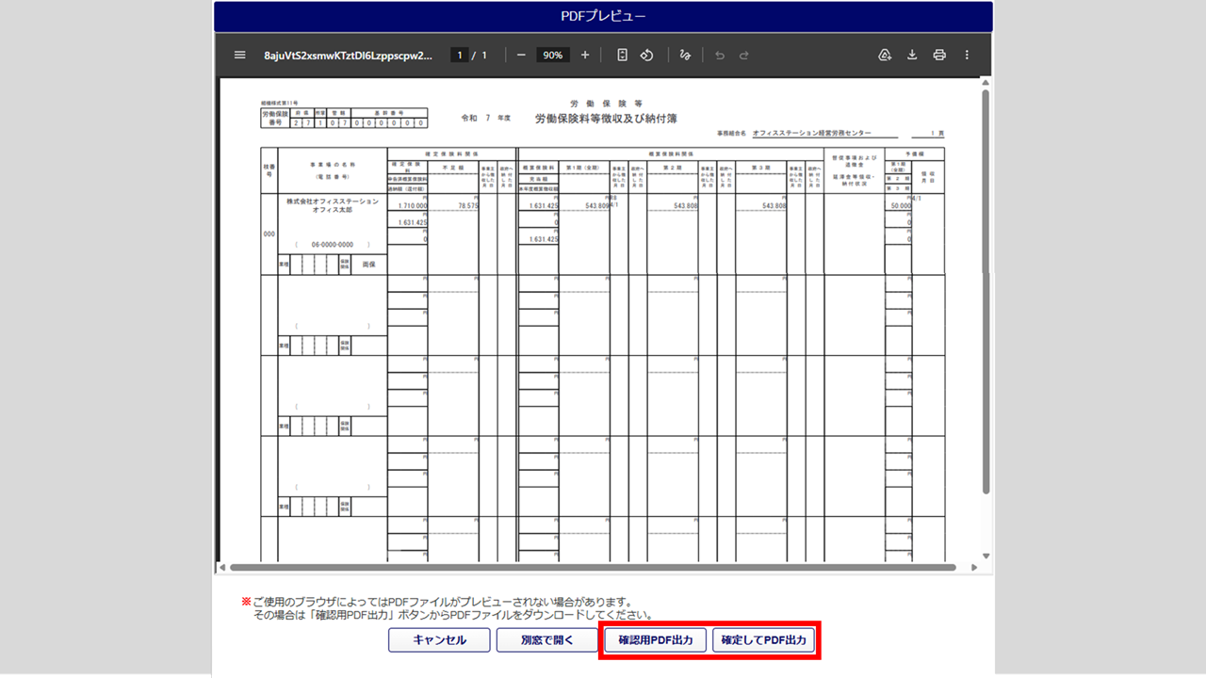
Task: Print the PDF document
Action: pyautogui.click(x=939, y=56)
